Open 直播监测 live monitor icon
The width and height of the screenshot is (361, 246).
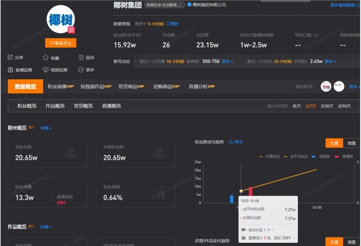(10, 70)
